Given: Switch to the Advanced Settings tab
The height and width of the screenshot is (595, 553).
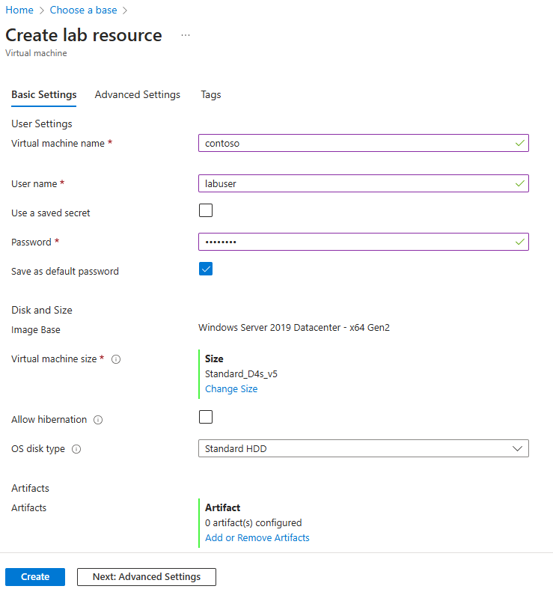Looking at the screenshot, I should (x=138, y=95).
